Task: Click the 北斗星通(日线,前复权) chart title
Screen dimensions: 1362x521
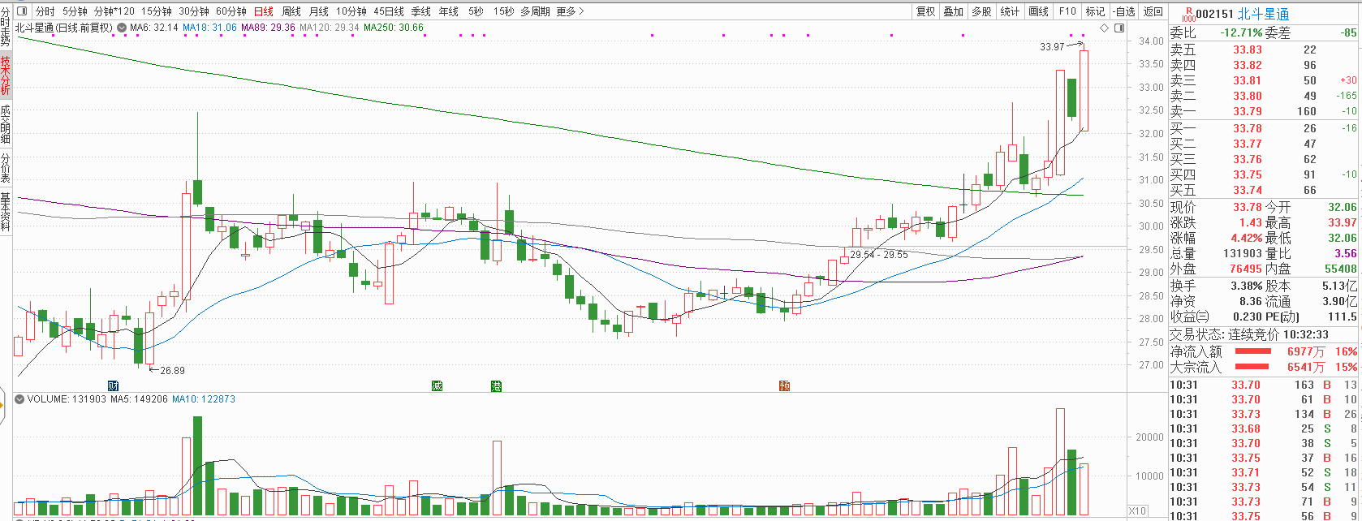Action: pos(65,28)
